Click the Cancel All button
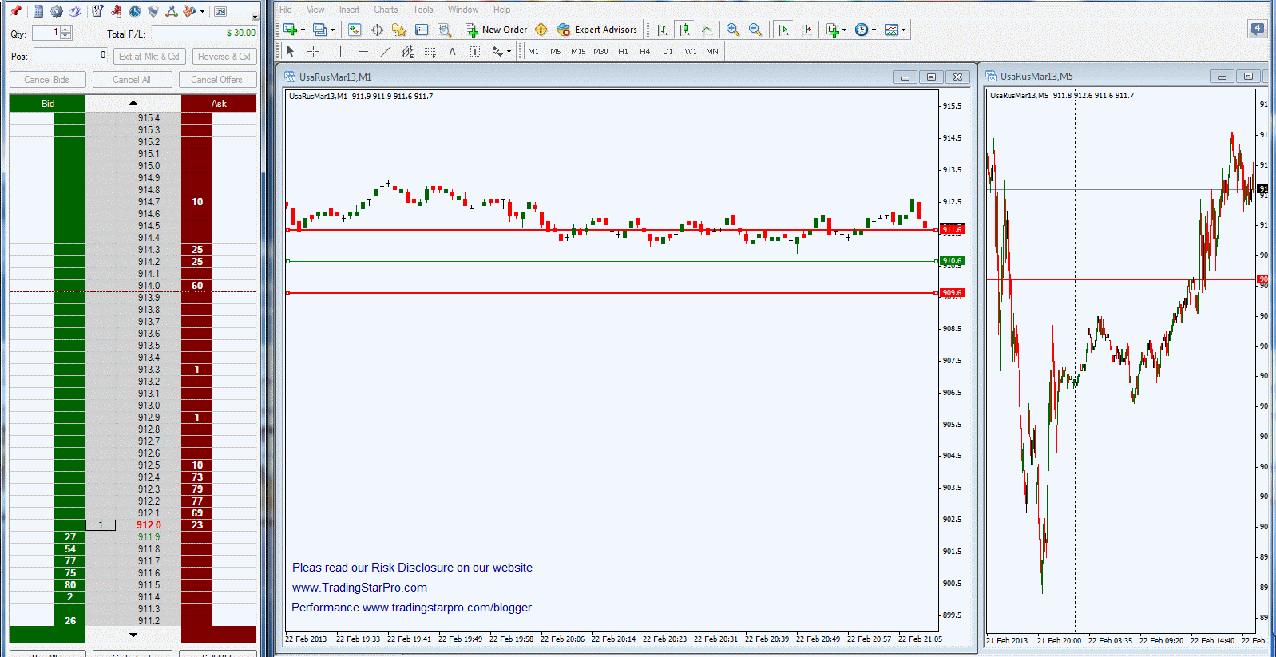This screenshot has width=1276, height=657. click(132, 80)
